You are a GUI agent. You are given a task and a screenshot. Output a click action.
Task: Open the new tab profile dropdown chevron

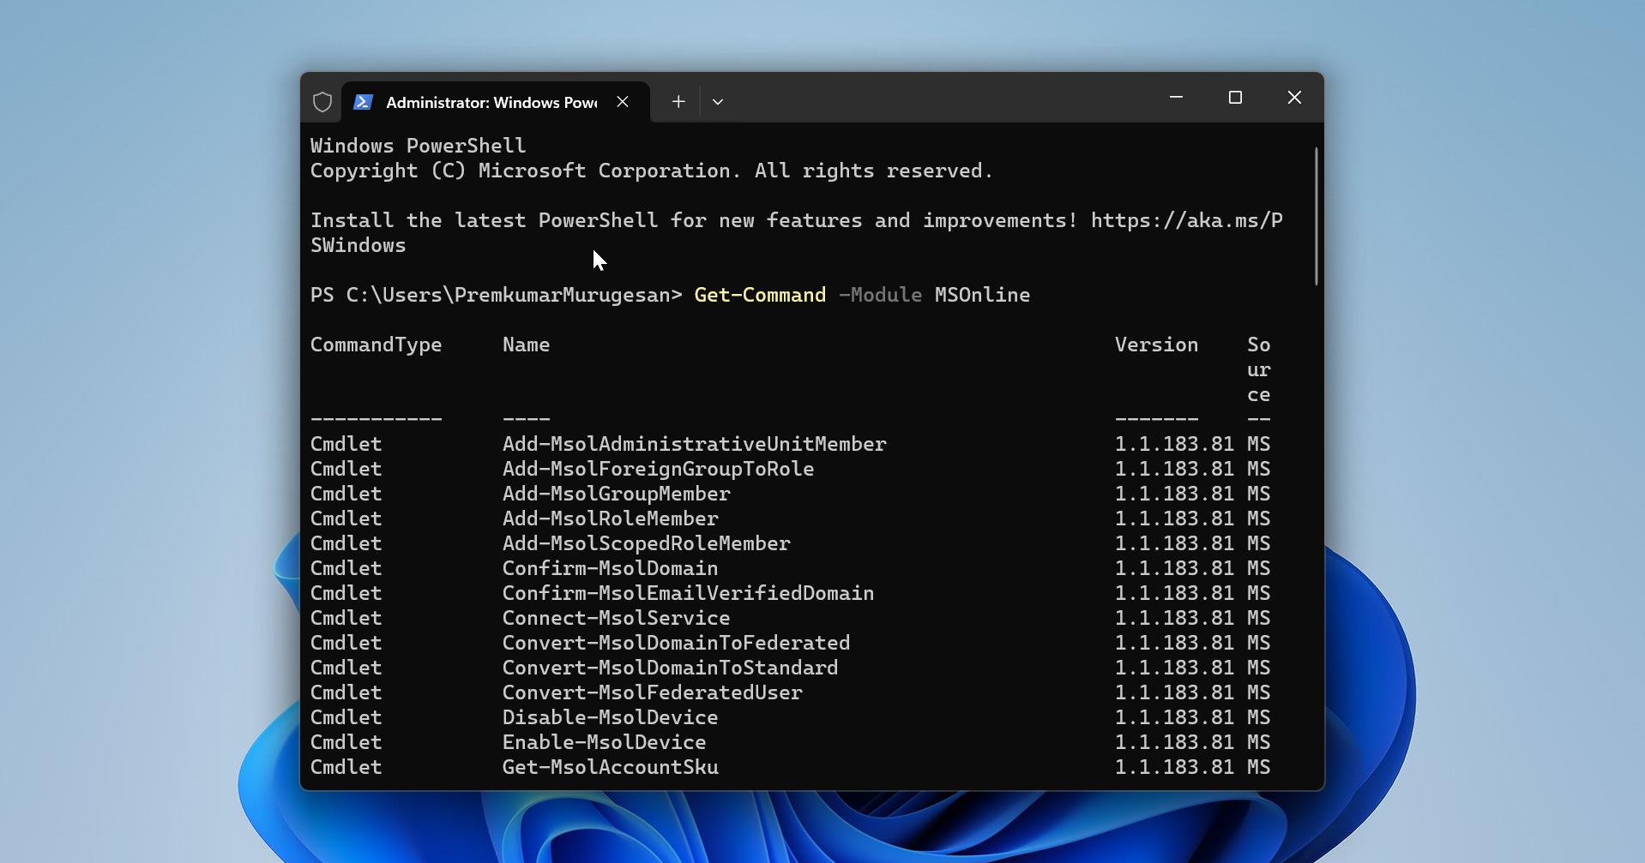pyautogui.click(x=718, y=102)
